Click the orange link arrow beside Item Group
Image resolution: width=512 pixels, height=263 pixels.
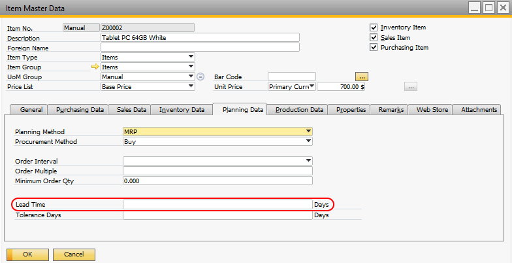(95, 67)
